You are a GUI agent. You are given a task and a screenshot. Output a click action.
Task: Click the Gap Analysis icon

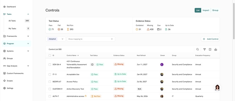tap(4, 66)
